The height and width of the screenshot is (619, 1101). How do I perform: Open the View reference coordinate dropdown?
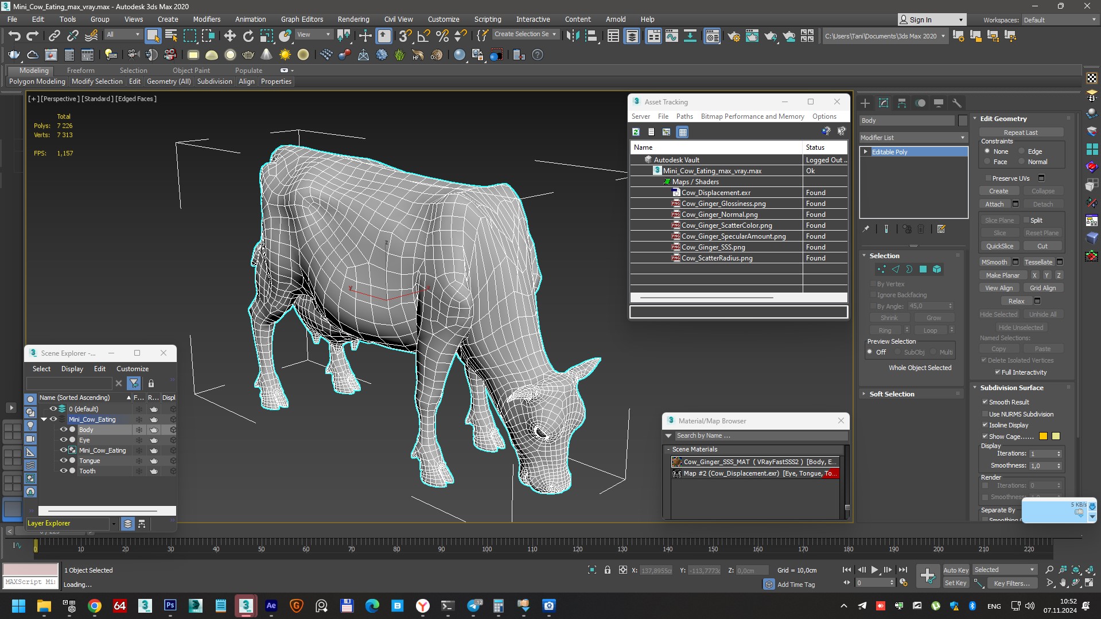(313, 34)
